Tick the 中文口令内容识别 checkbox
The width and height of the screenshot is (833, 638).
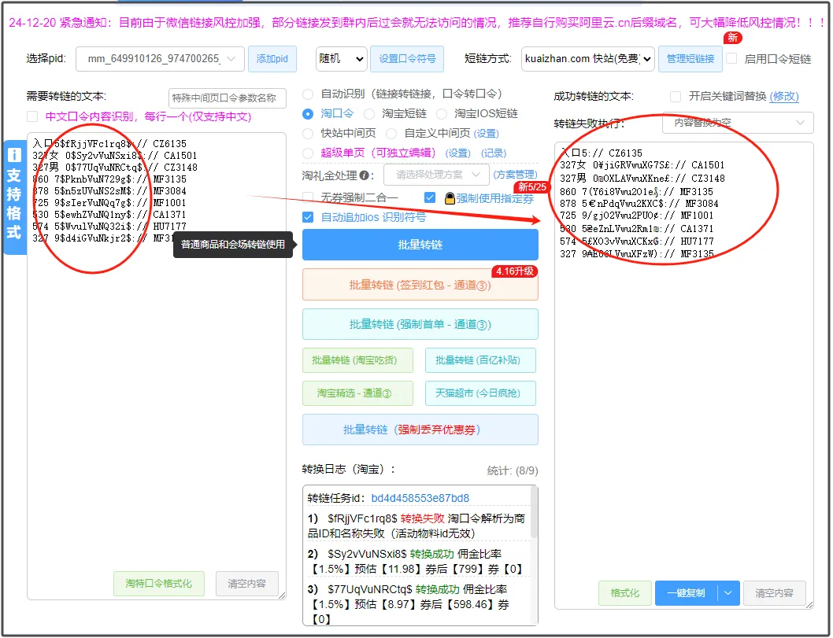click(32, 116)
